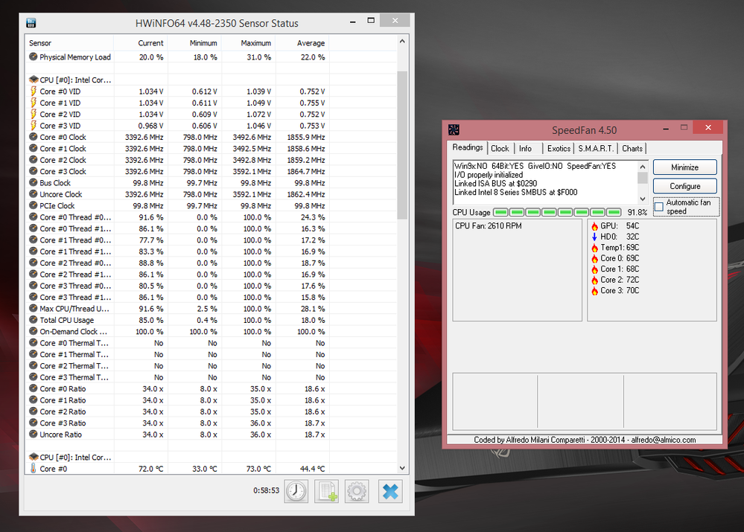Click the SpeedFan log box scroll down arrow
Viewport: 744px width, 532px height.
pos(643,199)
